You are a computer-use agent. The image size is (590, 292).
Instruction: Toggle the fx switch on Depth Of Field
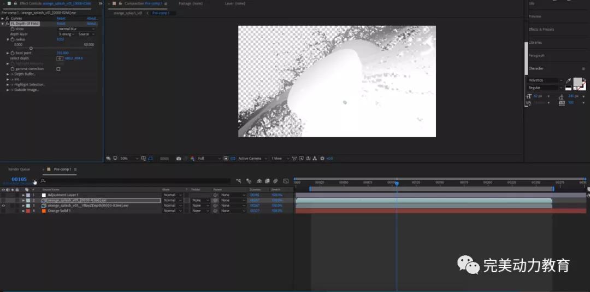(x=7, y=24)
